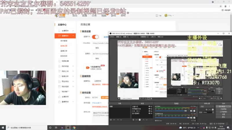Open the 工具(T) menu in OBS
Screen dimensions: 232x130
(x=153, y=37)
